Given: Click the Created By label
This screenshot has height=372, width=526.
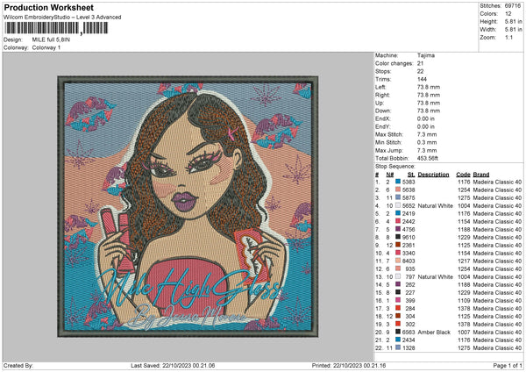Looking at the screenshot, I should pos(18,365).
